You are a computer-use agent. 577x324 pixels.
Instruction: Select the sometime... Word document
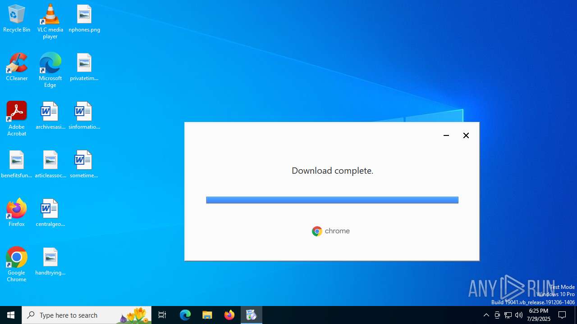tap(84, 164)
